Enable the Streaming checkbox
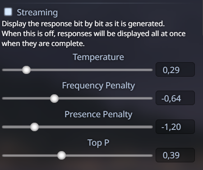 click(8, 12)
